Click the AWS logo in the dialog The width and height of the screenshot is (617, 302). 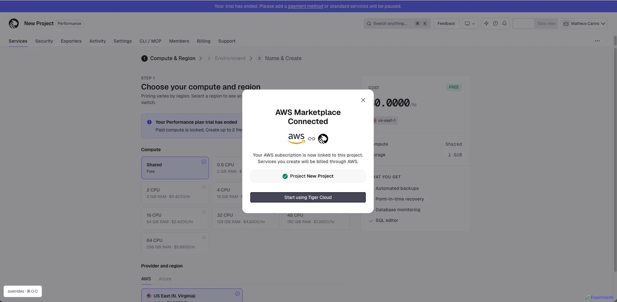(x=296, y=139)
